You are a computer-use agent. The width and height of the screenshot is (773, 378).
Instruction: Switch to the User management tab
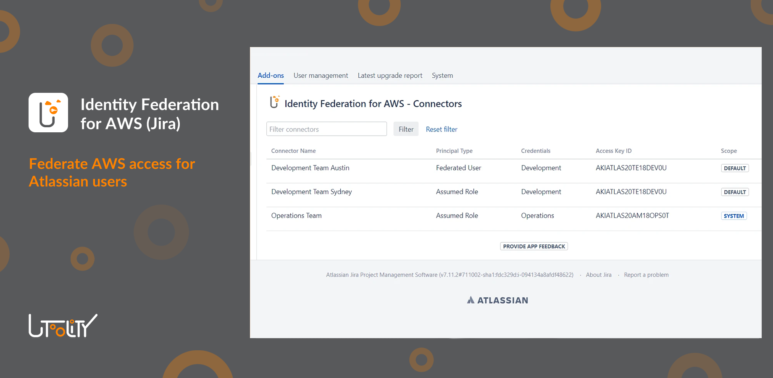321,75
